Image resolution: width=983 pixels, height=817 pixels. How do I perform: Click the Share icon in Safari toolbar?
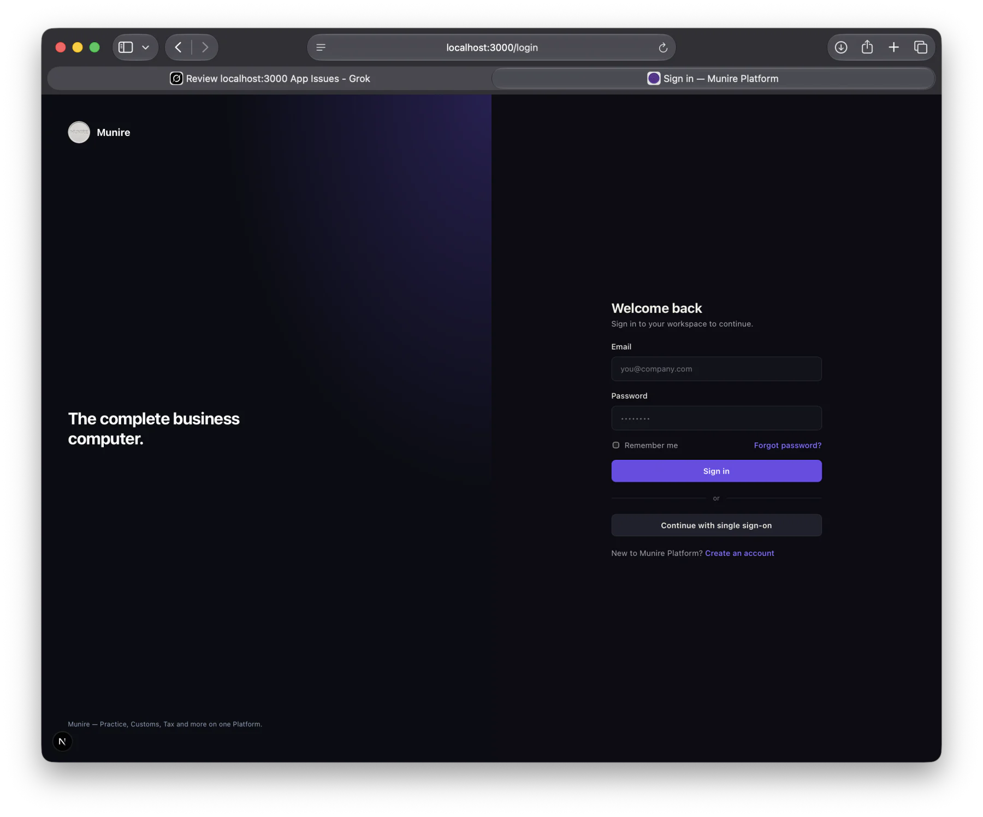[x=867, y=47]
